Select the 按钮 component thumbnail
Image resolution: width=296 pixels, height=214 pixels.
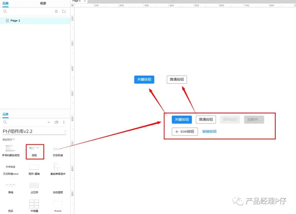pos(34,151)
